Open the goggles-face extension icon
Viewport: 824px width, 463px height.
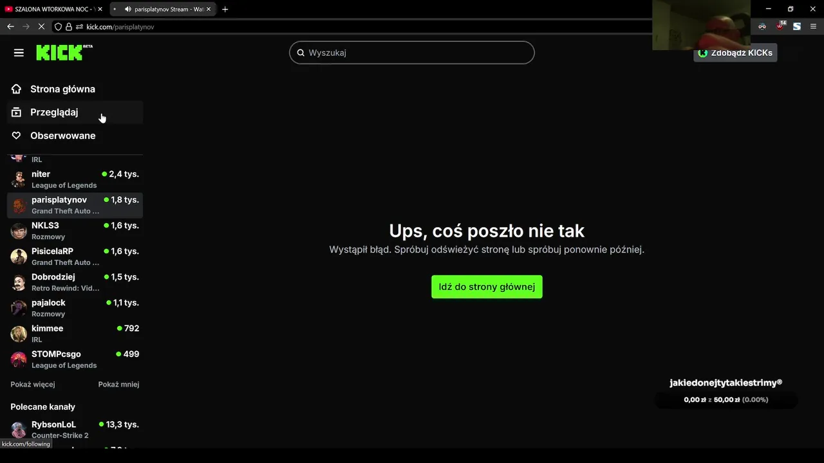[762, 26]
